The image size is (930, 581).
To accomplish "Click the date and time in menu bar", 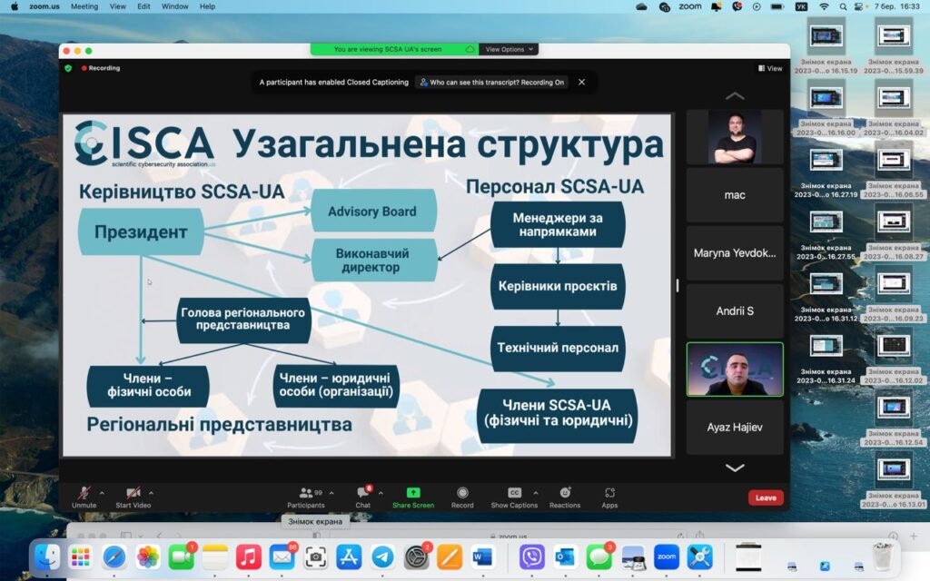I will click(x=896, y=6).
